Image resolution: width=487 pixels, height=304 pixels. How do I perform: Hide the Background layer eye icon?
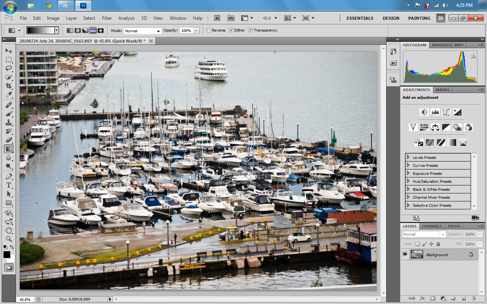405,254
